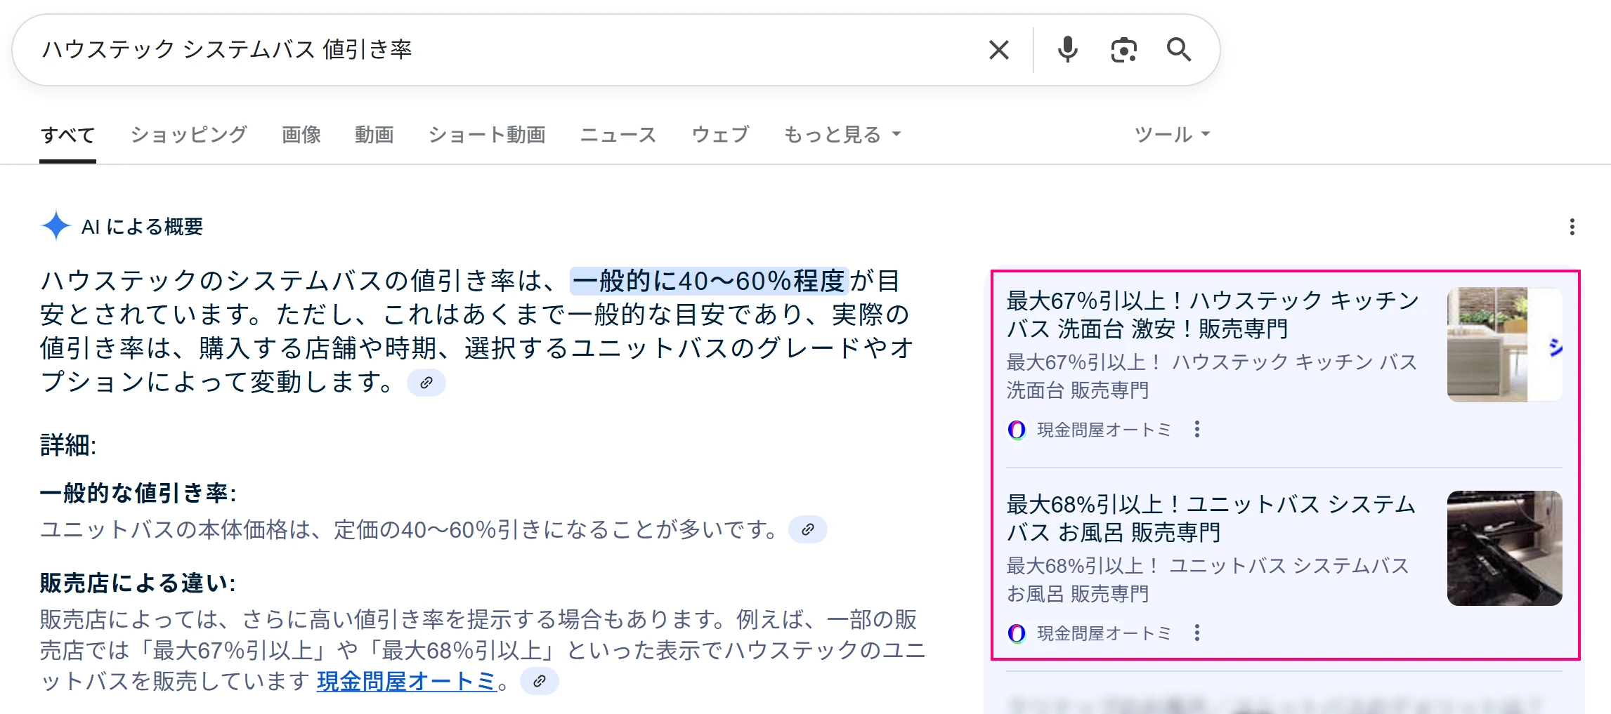Switch to the ニュース tab
The width and height of the screenshot is (1611, 714).
[x=618, y=135]
